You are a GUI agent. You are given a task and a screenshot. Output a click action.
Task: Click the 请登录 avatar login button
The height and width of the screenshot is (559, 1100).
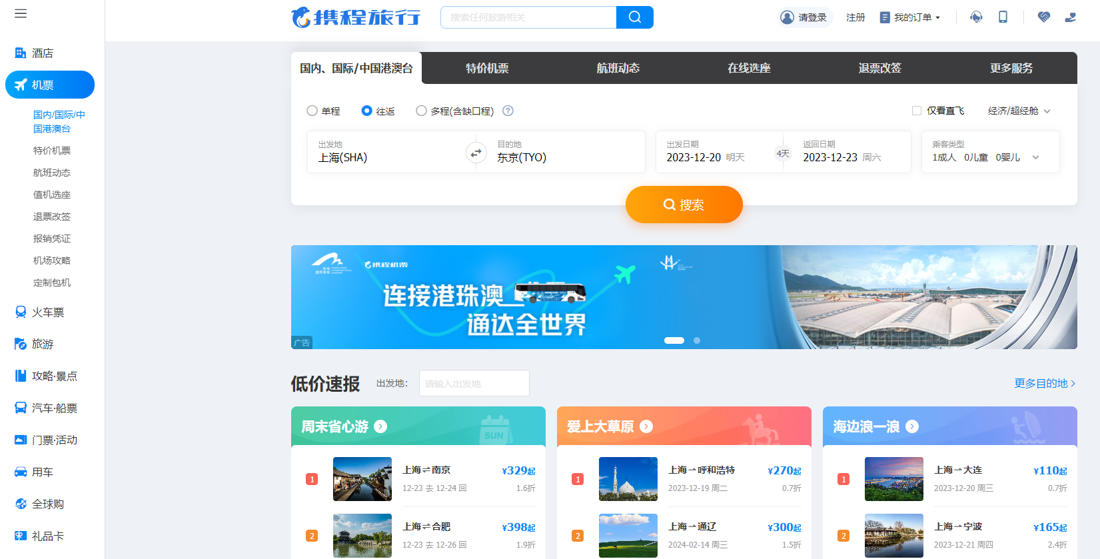point(806,17)
